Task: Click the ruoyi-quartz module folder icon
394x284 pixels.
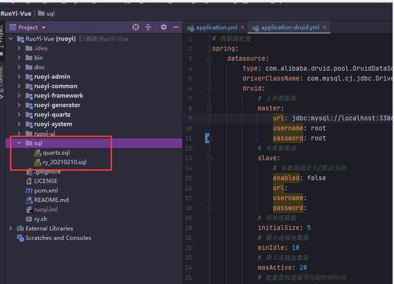Action: (x=29, y=115)
